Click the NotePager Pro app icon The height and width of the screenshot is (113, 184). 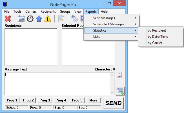pyautogui.click(x=5, y=4)
